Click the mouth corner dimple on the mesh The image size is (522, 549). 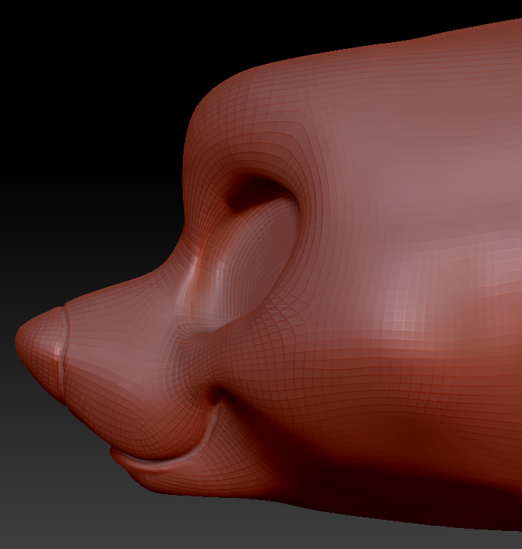point(218,394)
